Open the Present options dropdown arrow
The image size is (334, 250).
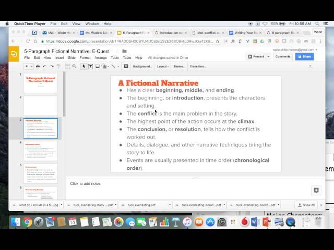[x=268, y=57]
